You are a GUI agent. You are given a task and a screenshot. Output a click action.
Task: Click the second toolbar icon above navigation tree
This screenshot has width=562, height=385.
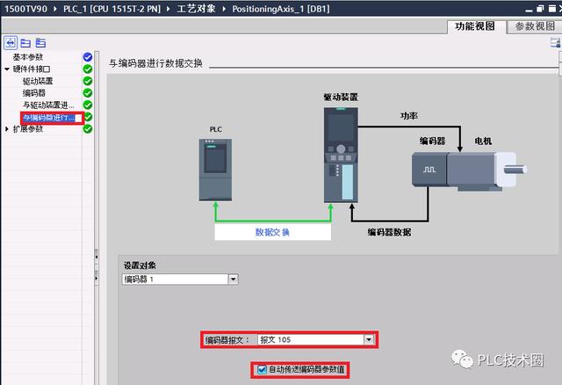click(25, 42)
